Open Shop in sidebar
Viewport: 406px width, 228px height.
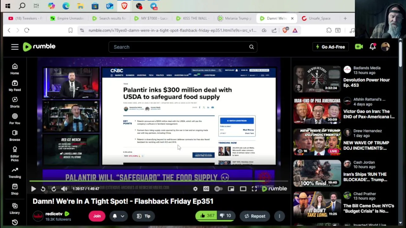click(15, 189)
